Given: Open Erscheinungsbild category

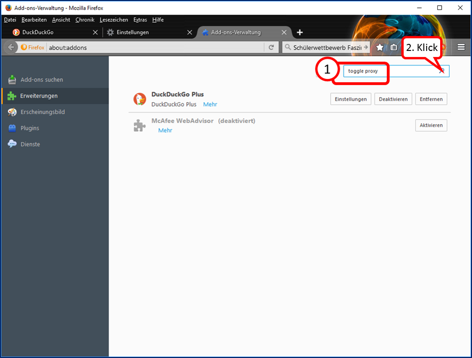Looking at the screenshot, I should click(55, 112).
